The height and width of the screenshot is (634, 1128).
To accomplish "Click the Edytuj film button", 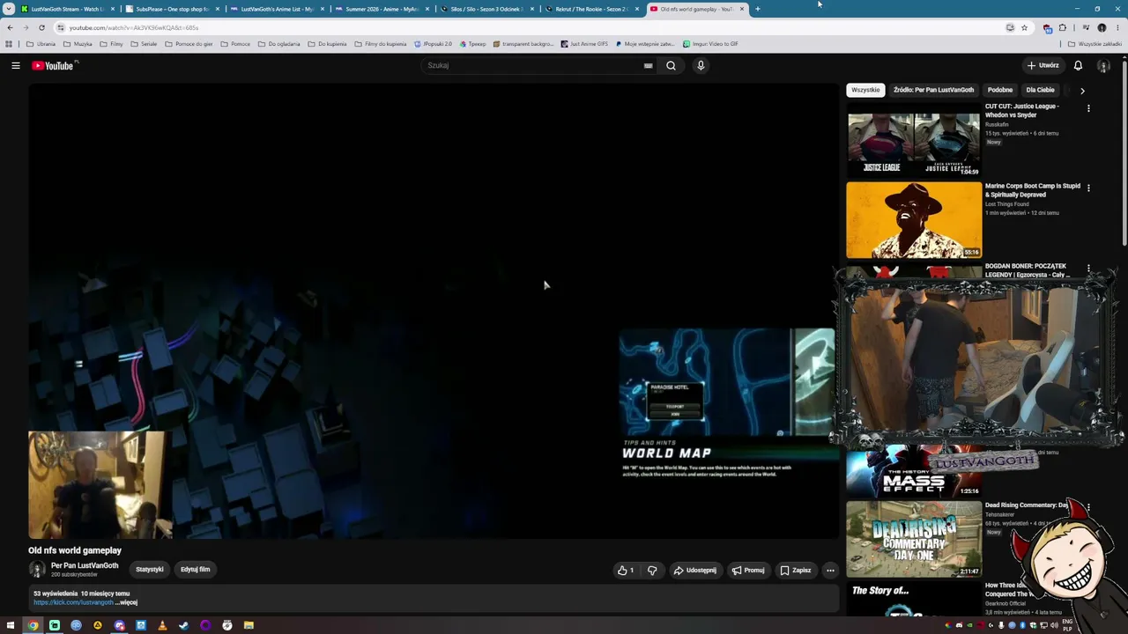I will [x=196, y=570].
